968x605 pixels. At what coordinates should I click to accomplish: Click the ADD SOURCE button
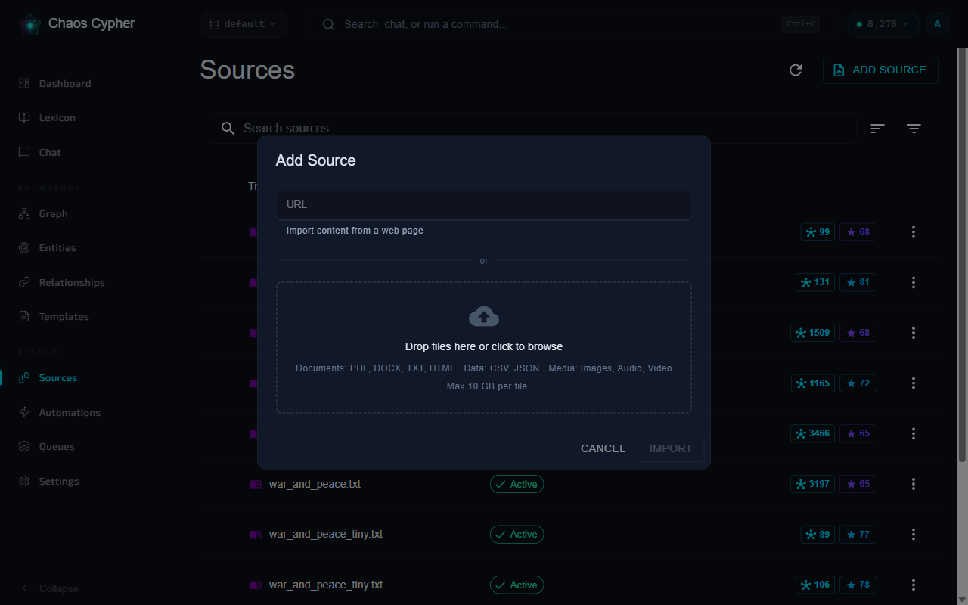(x=880, y=70)
